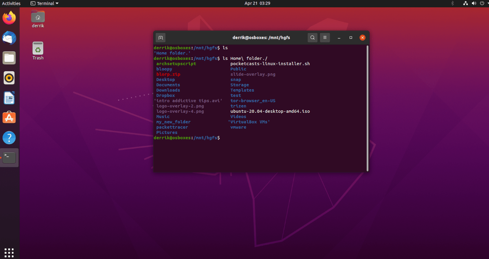
Task: Select the running Terminal in the dock
Action: [9, 157]
